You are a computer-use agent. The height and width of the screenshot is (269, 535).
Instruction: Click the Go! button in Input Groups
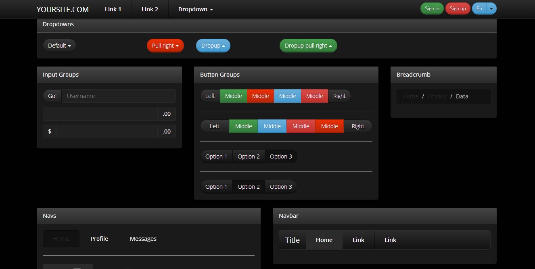tap(52, 96)
